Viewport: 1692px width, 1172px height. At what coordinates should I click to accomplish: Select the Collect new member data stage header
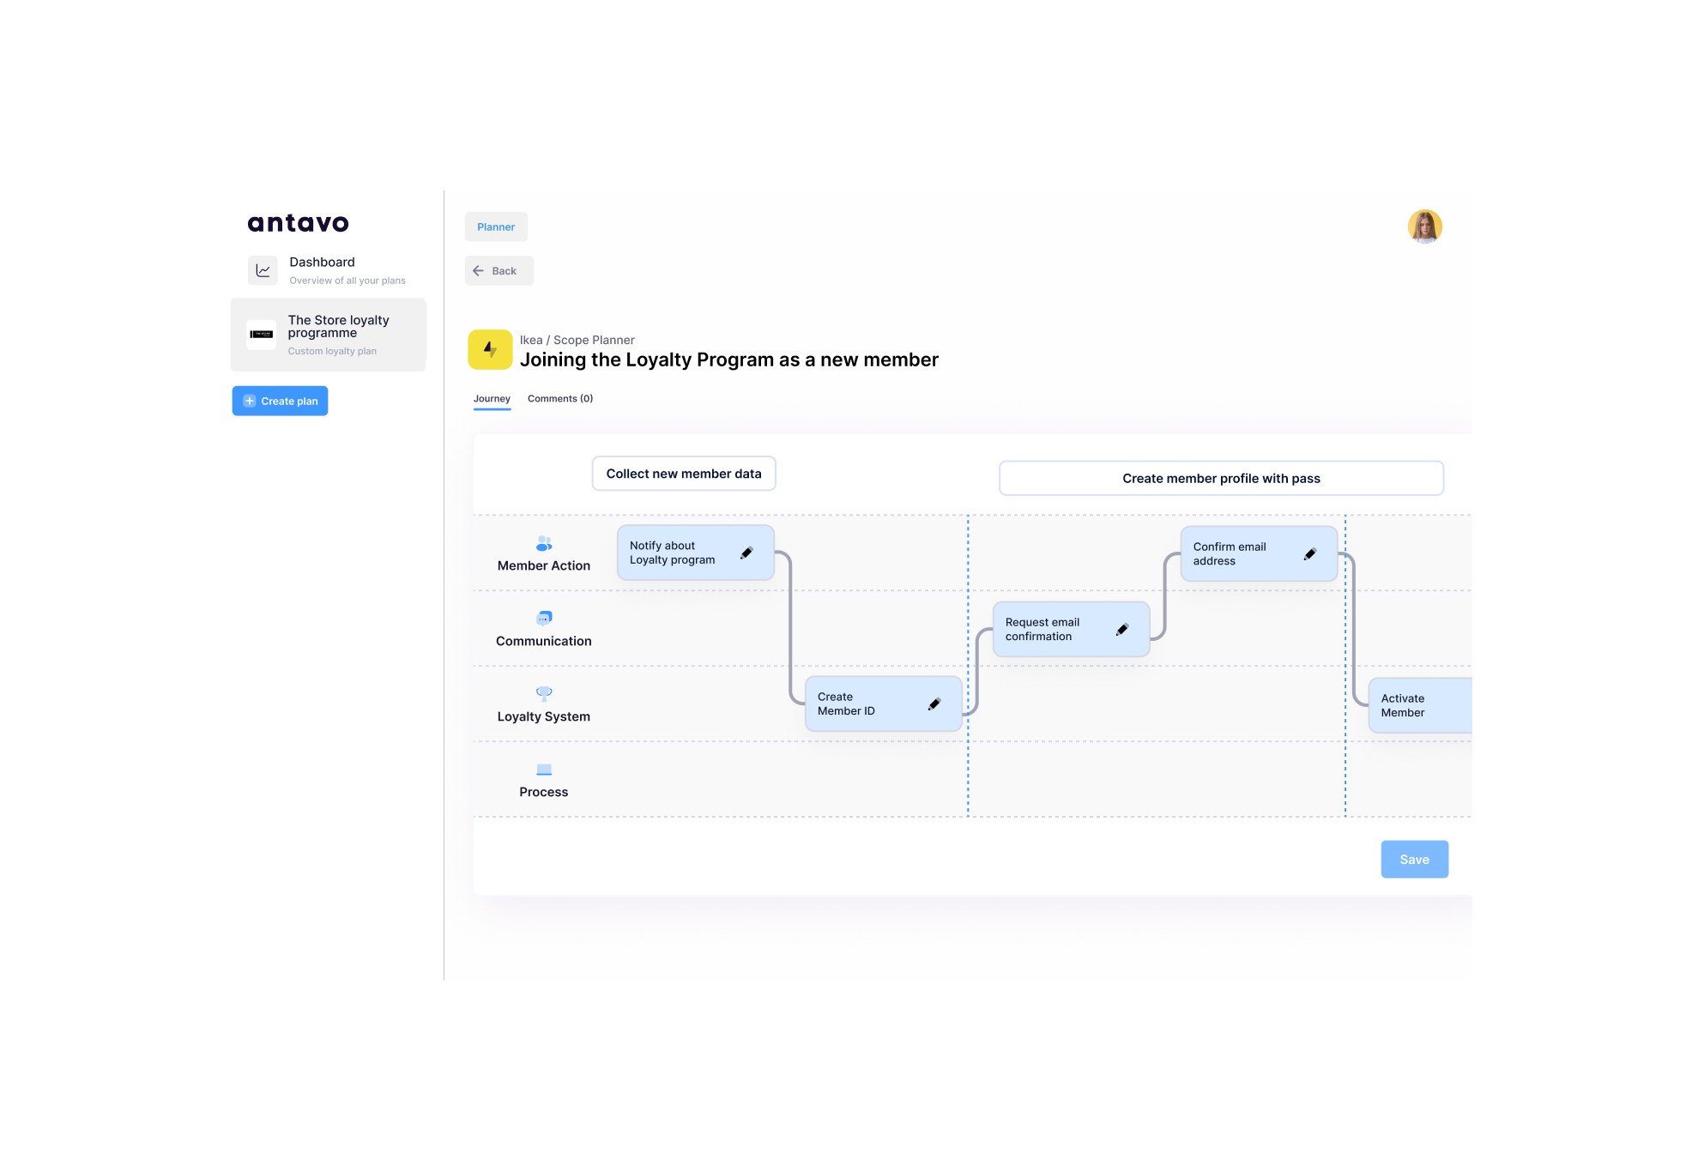pyautogui.click(x=684, y=474)
